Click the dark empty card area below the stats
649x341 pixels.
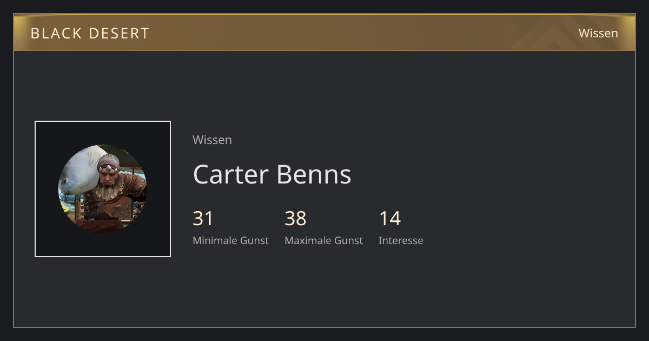(x=325, y=290)
